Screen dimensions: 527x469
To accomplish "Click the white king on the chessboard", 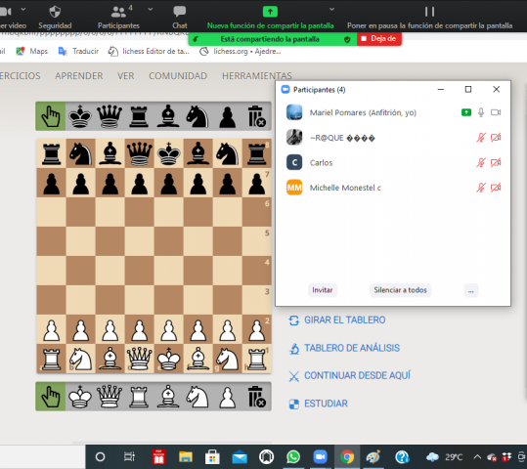I will click(168, 359).
